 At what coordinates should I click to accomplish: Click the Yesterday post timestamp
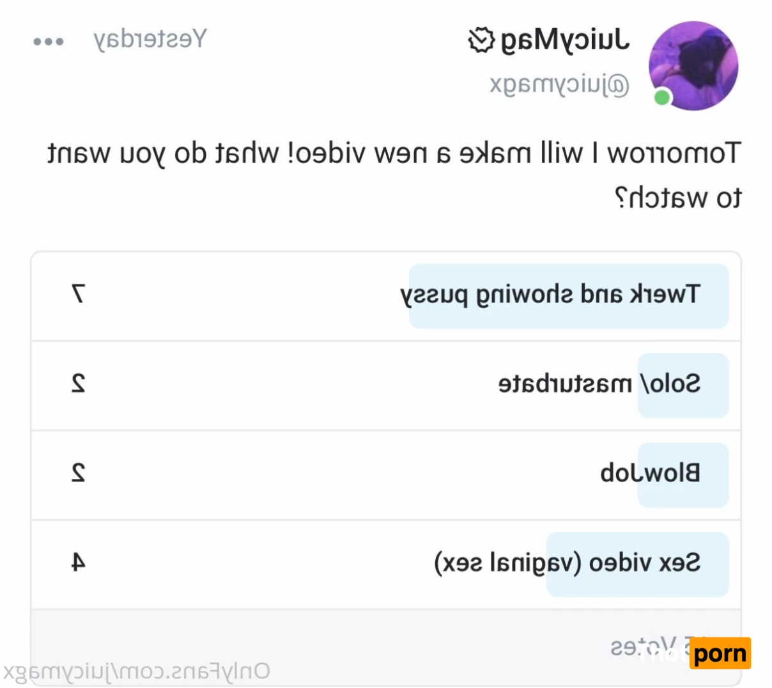pyautogui.click(x=150, y=40)
